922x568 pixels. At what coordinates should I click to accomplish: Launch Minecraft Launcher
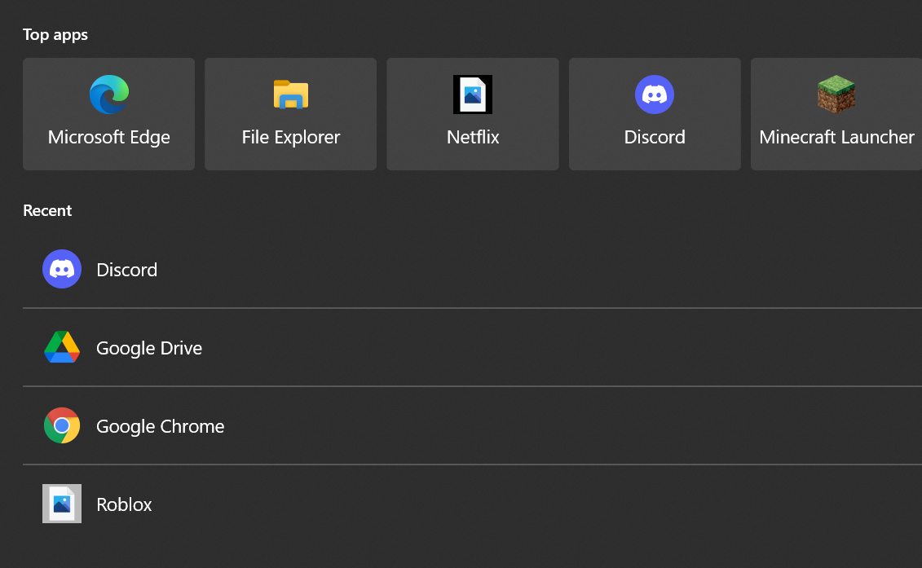tap(835, 114)
